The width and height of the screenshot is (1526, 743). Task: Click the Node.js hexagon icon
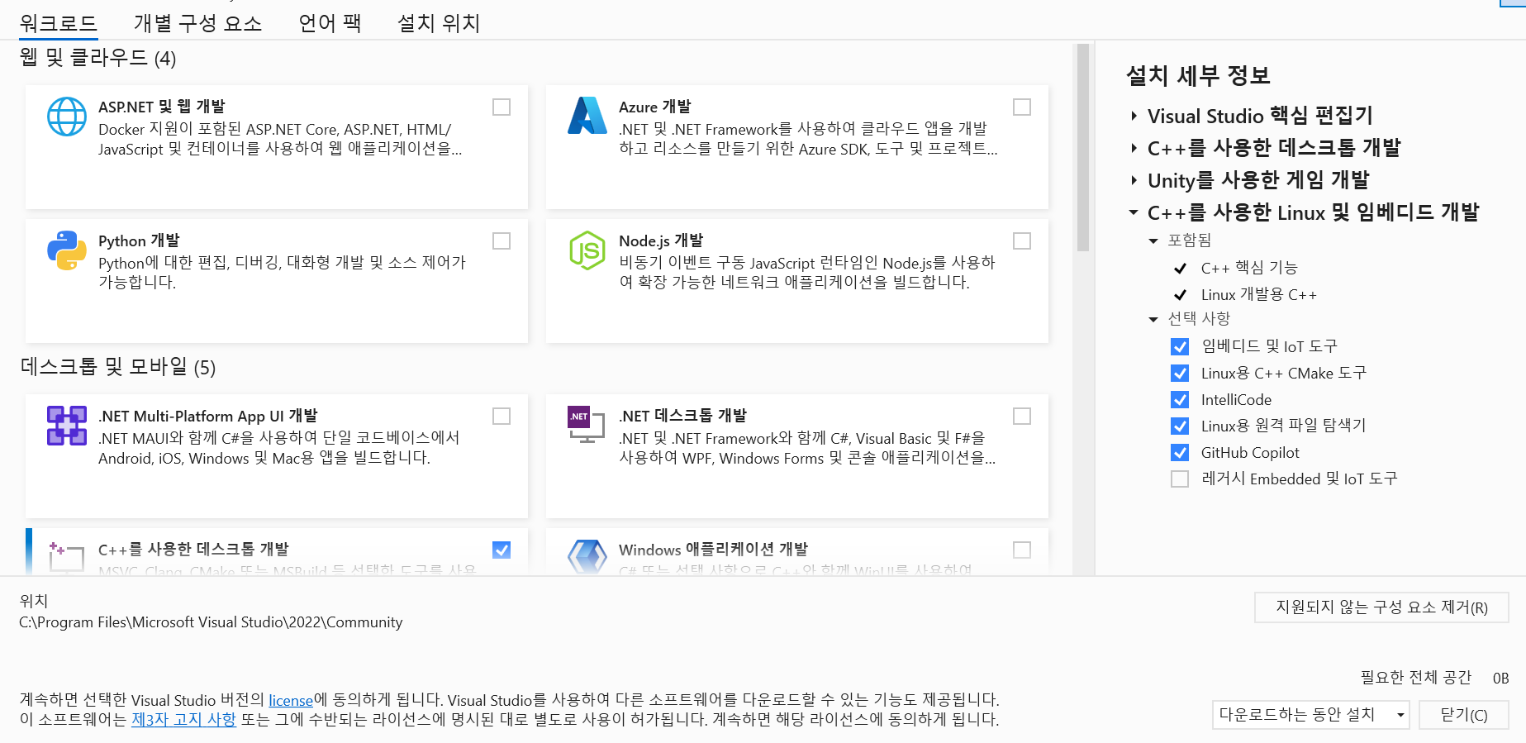pos(587,250)
